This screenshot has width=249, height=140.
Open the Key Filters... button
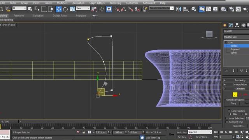click(x=202, y=137)
